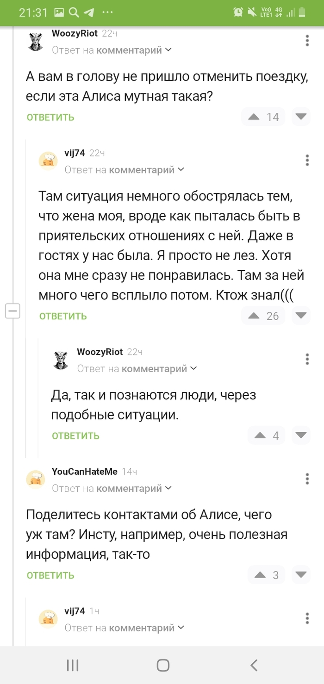Expand 'Ответ на комментарий' under top WoozyRiot
324x684 pixels.
pos(112,50)
